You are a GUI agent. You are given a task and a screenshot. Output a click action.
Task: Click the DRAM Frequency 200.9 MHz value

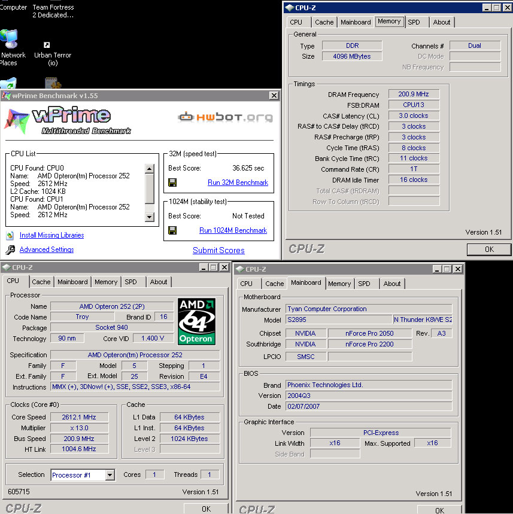[414, 94]
